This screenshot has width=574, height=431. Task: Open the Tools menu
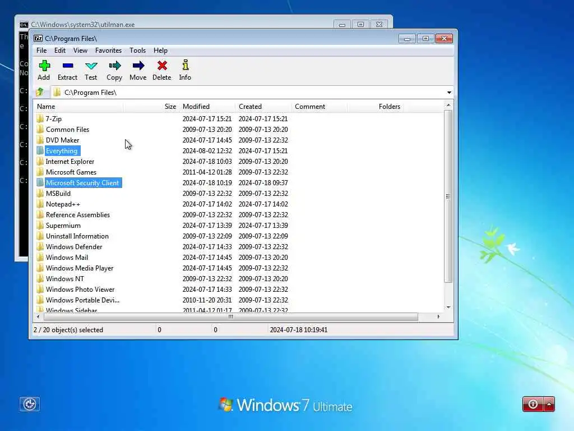click(138, 50)
